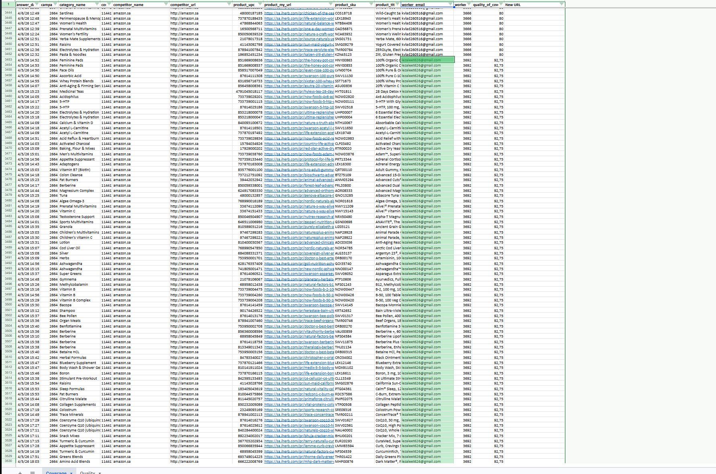This screenshot has height=474, width=716.
Task: Select the 'Magnesium Complex' cell
Action: (80, 190)
